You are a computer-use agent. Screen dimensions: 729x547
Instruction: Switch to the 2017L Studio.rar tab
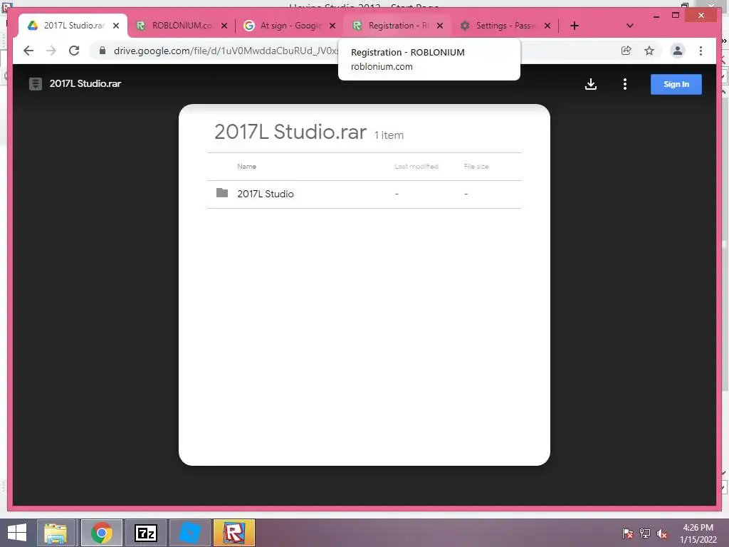(x=73, y=26)
